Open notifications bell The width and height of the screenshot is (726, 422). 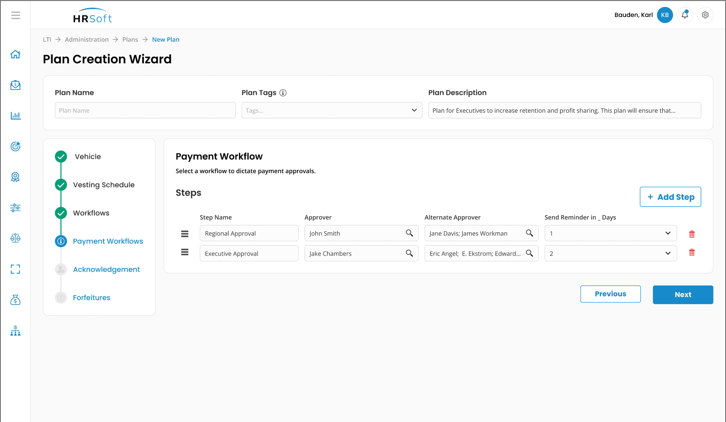[685, 15]
